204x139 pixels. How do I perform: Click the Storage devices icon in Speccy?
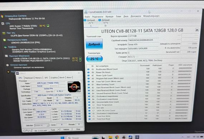coord(6,56)
